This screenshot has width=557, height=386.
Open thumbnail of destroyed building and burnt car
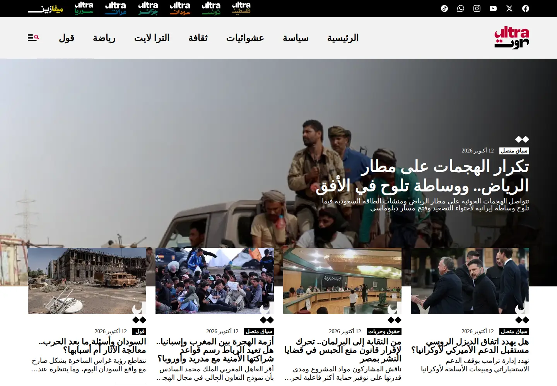[x=87, y=281]
